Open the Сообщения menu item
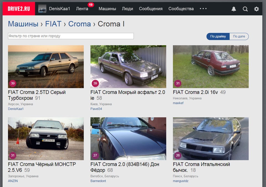 coord(151,9)
